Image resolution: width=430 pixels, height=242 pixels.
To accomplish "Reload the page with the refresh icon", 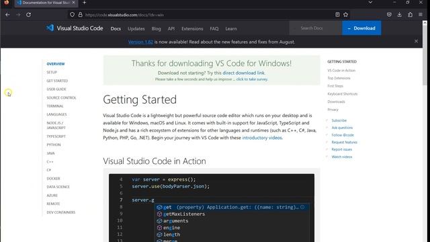I will click(28, 15).
